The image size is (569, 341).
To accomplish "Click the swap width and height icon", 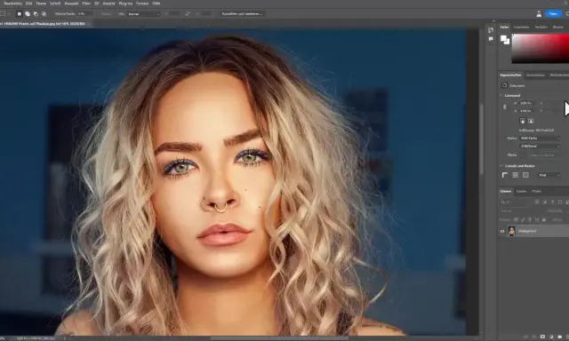I will (x=188, y=14).
